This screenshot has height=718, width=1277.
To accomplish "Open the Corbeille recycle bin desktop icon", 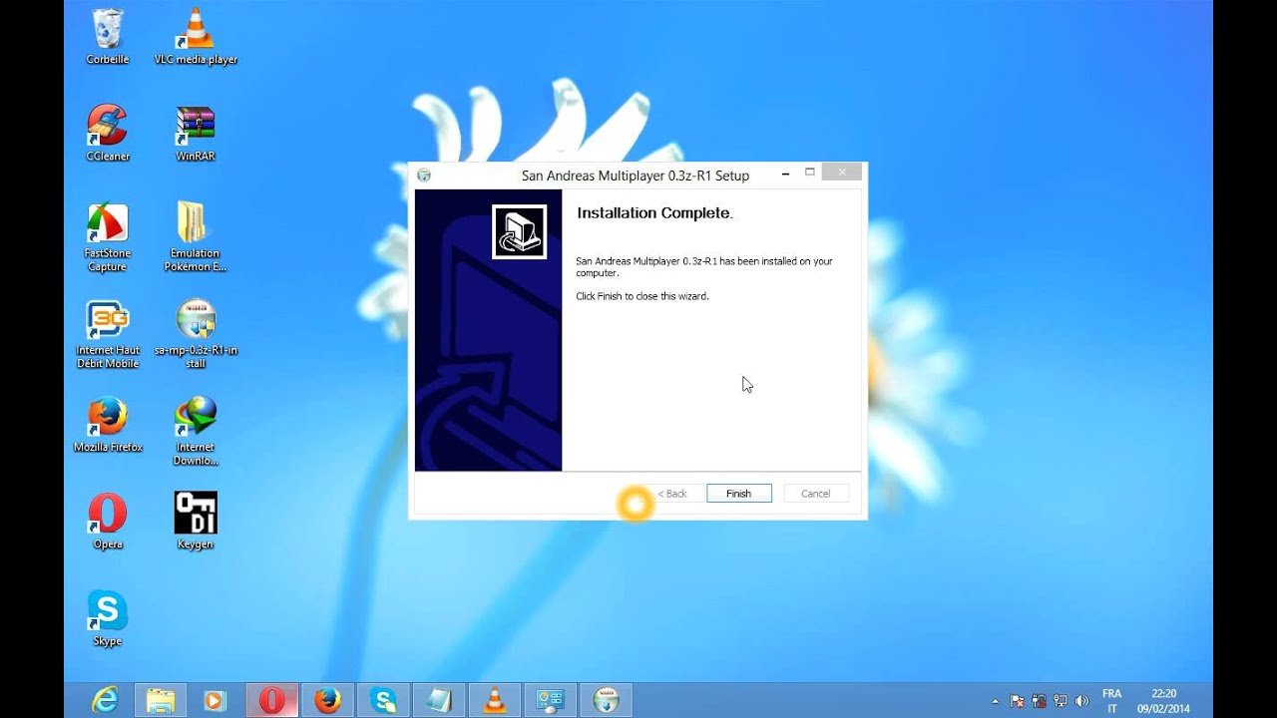I will click(107, 37).
